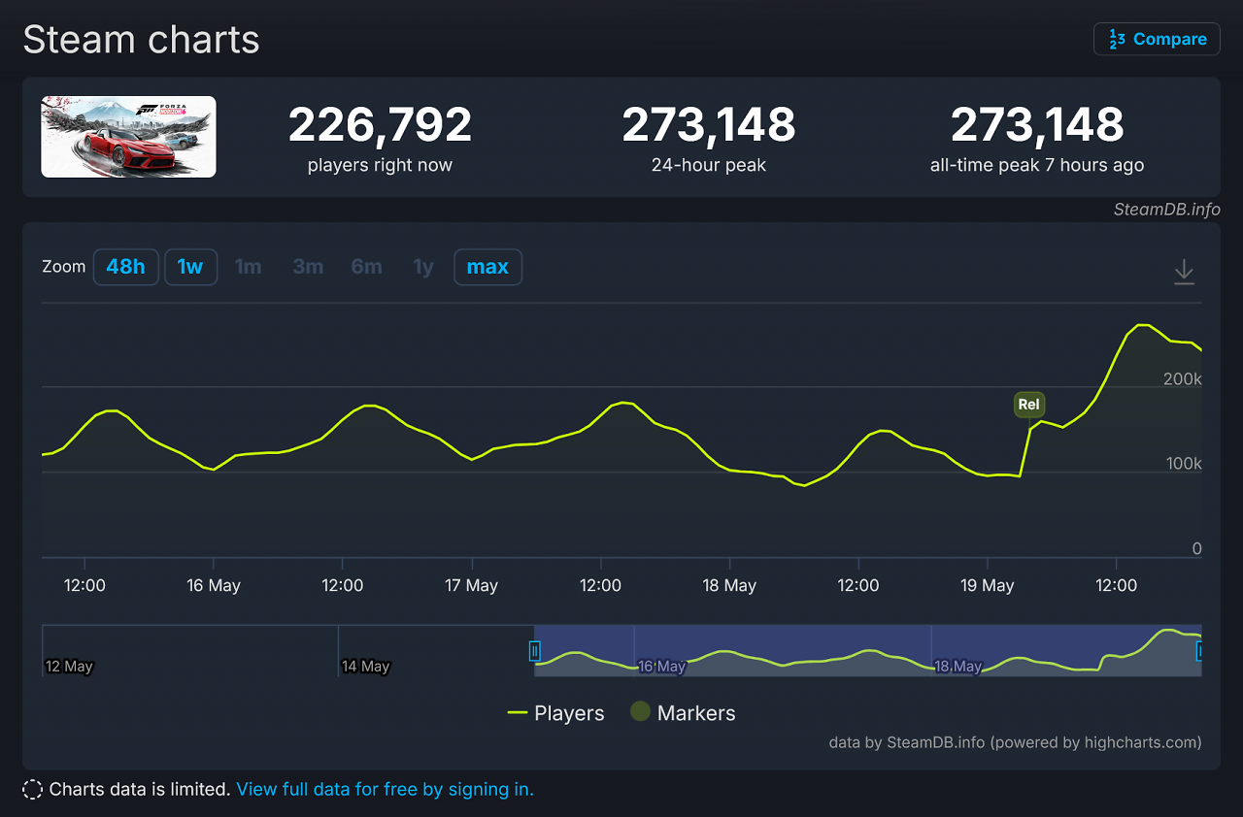The width and height of the screenshot is (1243, 817).
Task: Set zoom to max
Action: (487, 267)
